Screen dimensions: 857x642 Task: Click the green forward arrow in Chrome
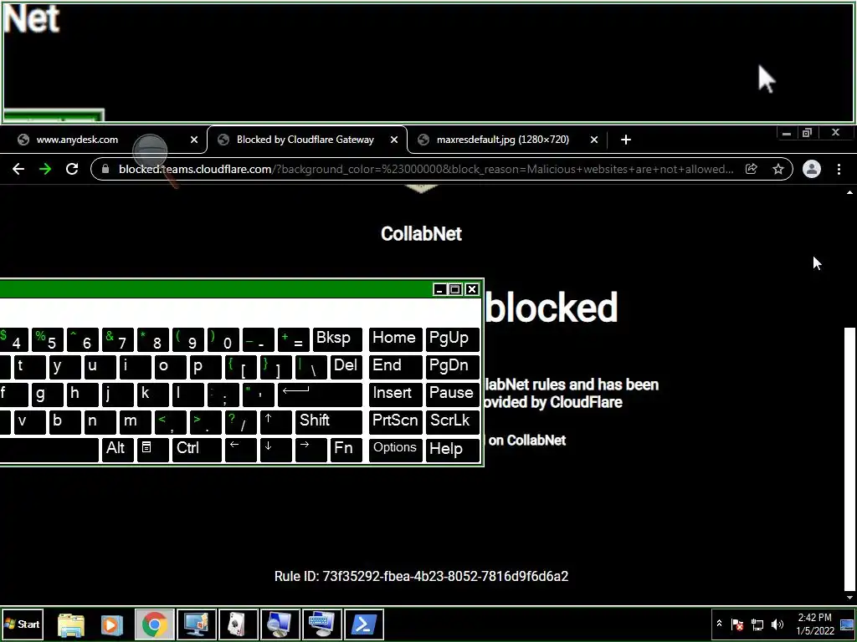[x=45, y=169]
